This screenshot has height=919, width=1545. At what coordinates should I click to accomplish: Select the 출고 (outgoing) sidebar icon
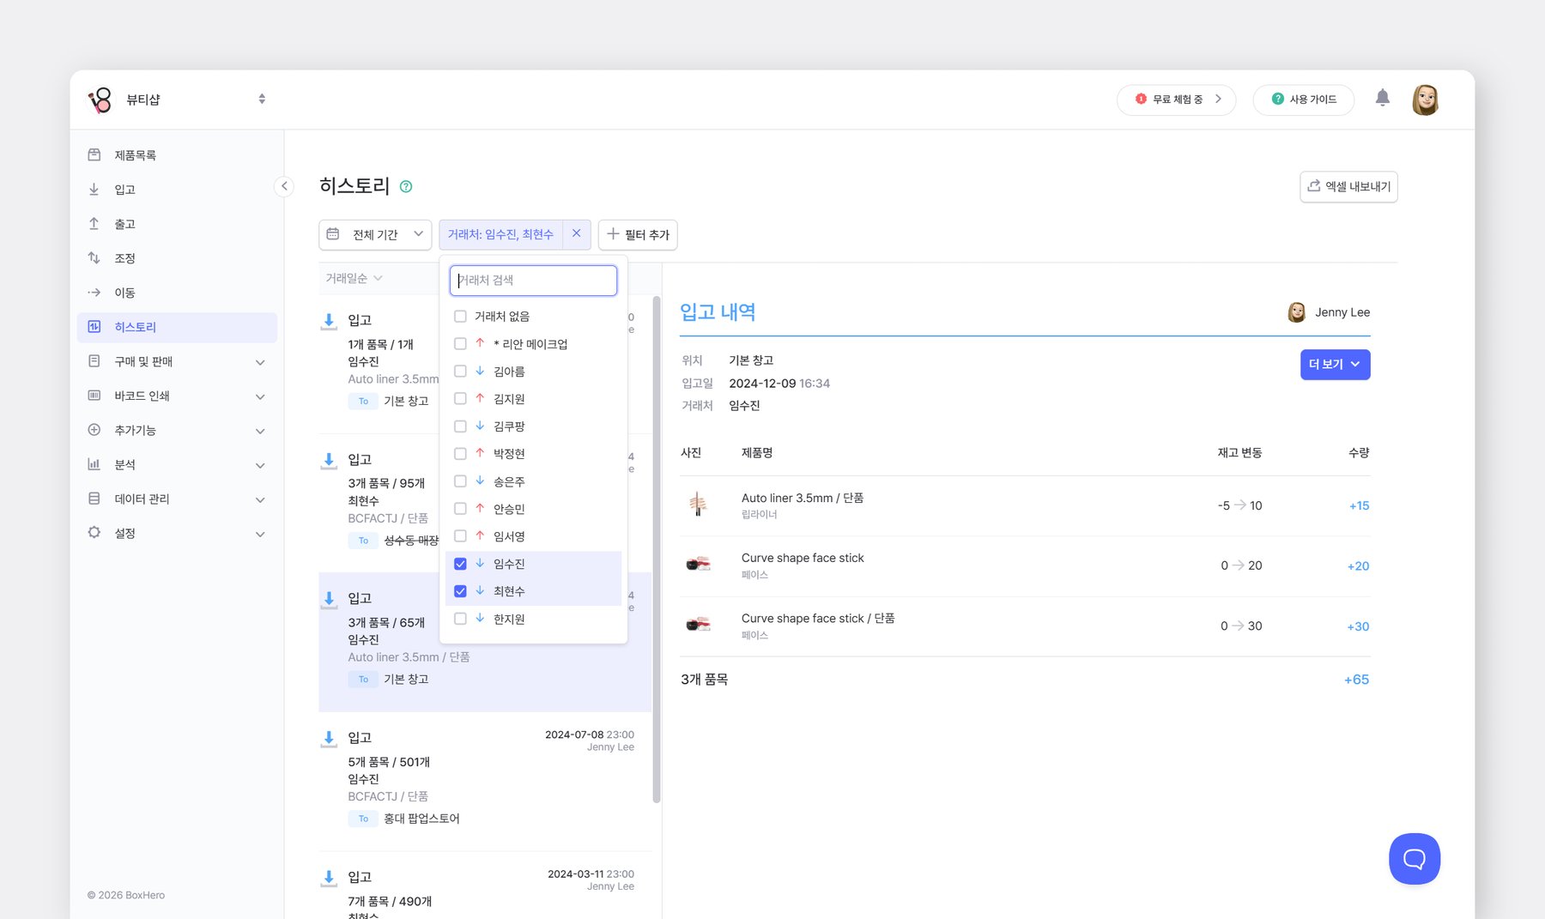94,223
